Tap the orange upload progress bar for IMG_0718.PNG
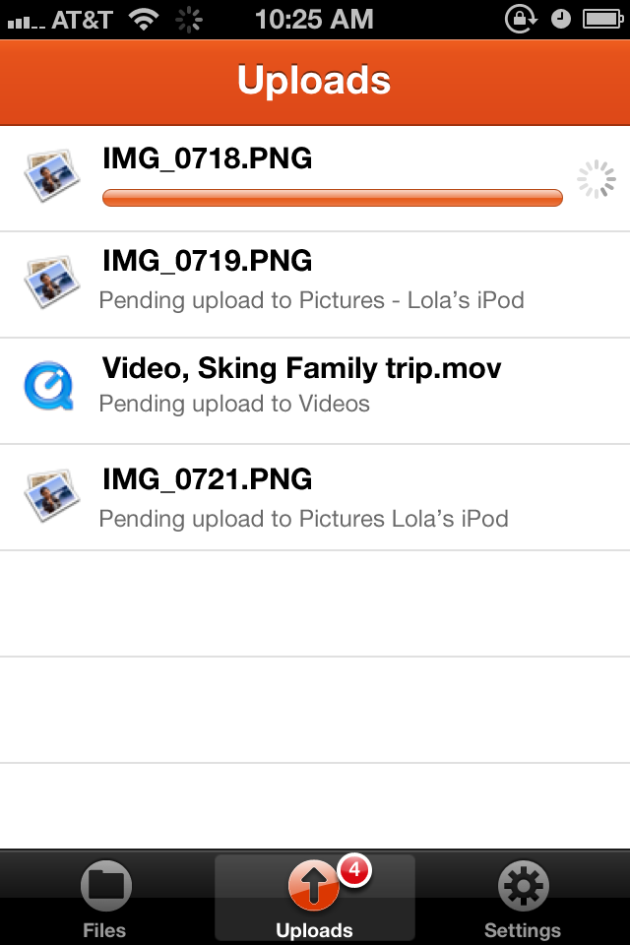 pyautogui.click(x=332, y=198)
